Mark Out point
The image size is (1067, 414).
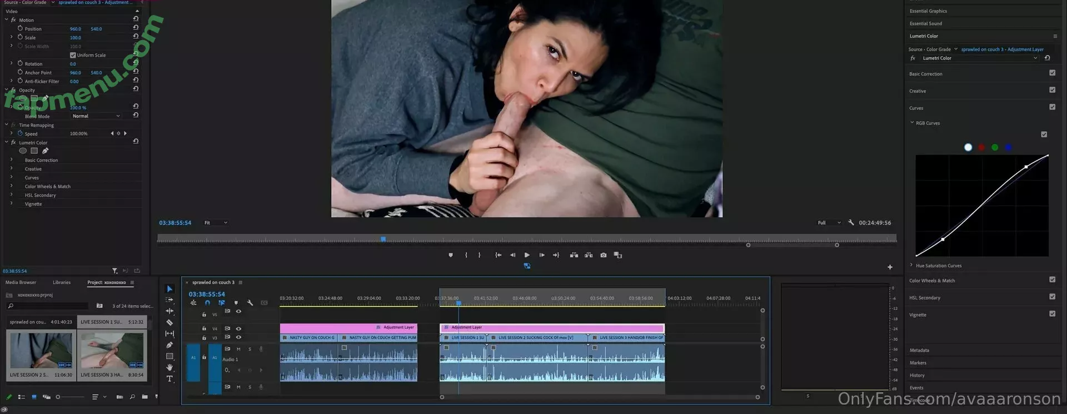(x=479, y=255)
